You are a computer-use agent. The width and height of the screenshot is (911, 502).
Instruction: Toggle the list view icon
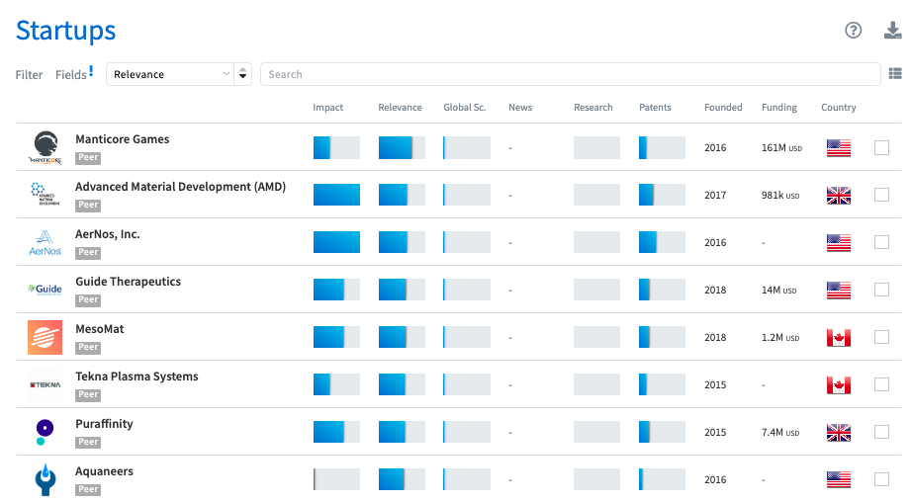click(x=895, y=74)
